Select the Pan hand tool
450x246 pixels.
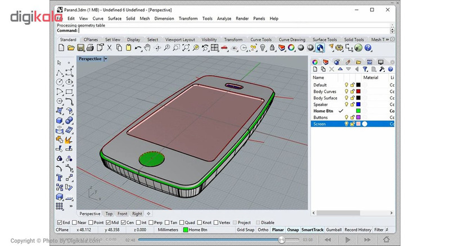pos(147,48)
